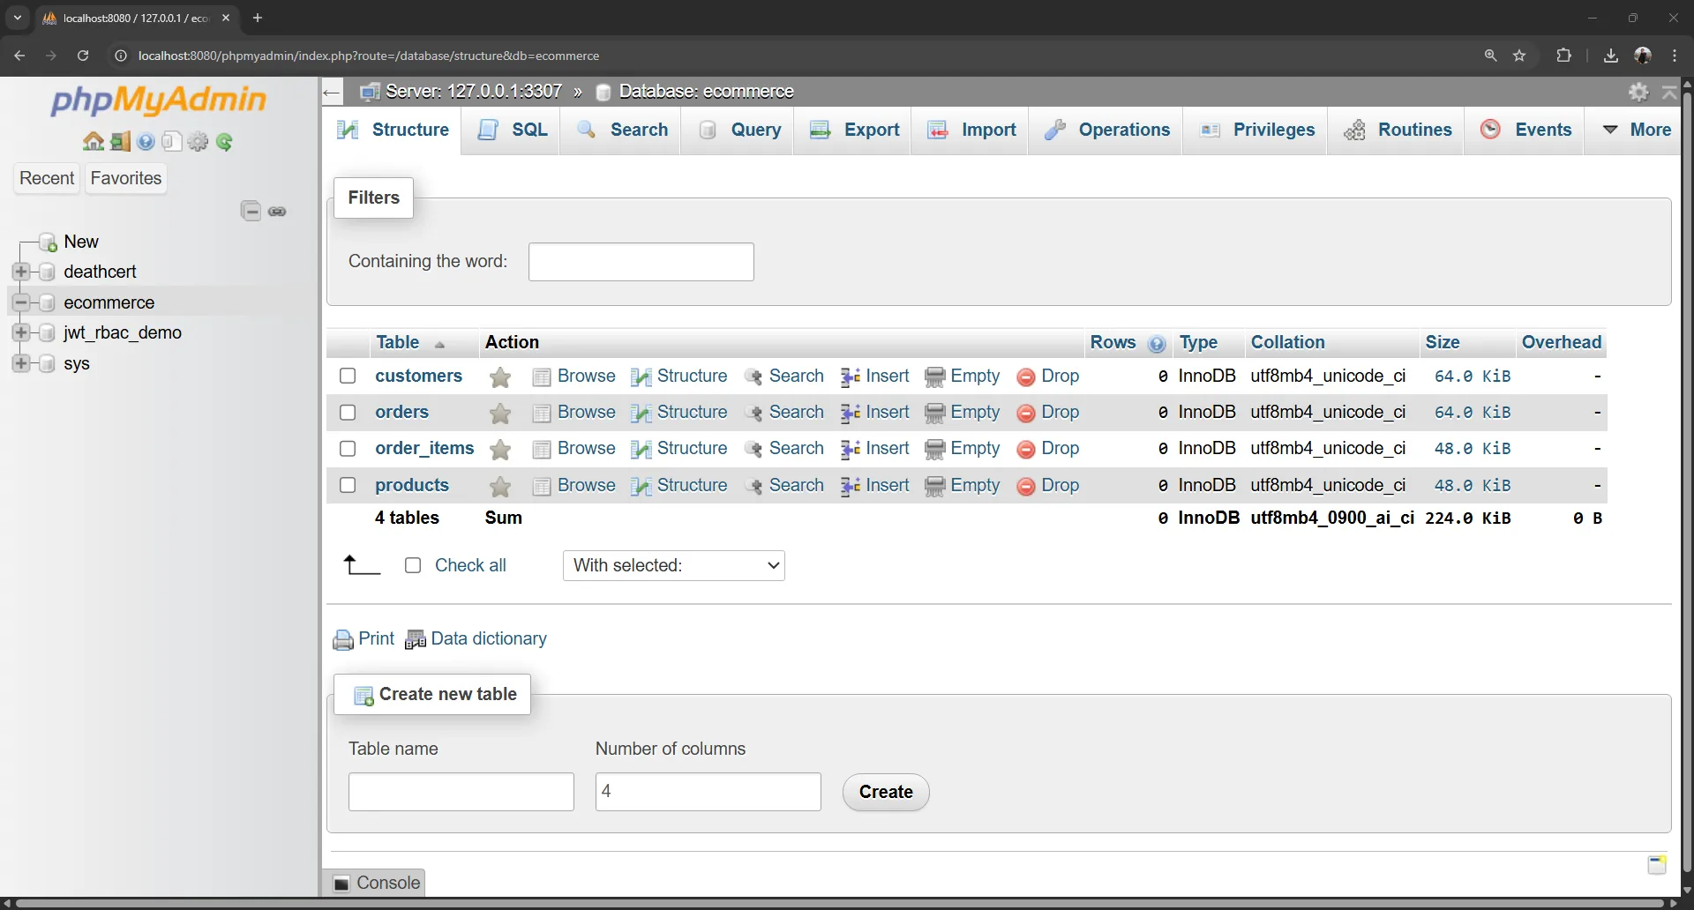The width and height of the screenshot is (1694, 910).
Task: Open the Data dictionary link
Action: [489, 638]
